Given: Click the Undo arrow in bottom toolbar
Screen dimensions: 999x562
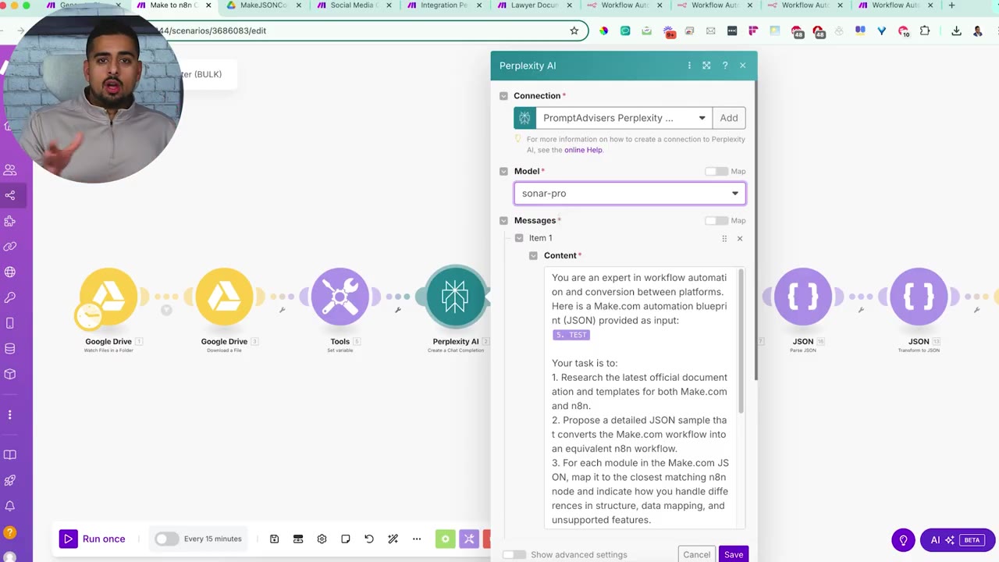Looking at the screenshot, I should click(369, 539).
